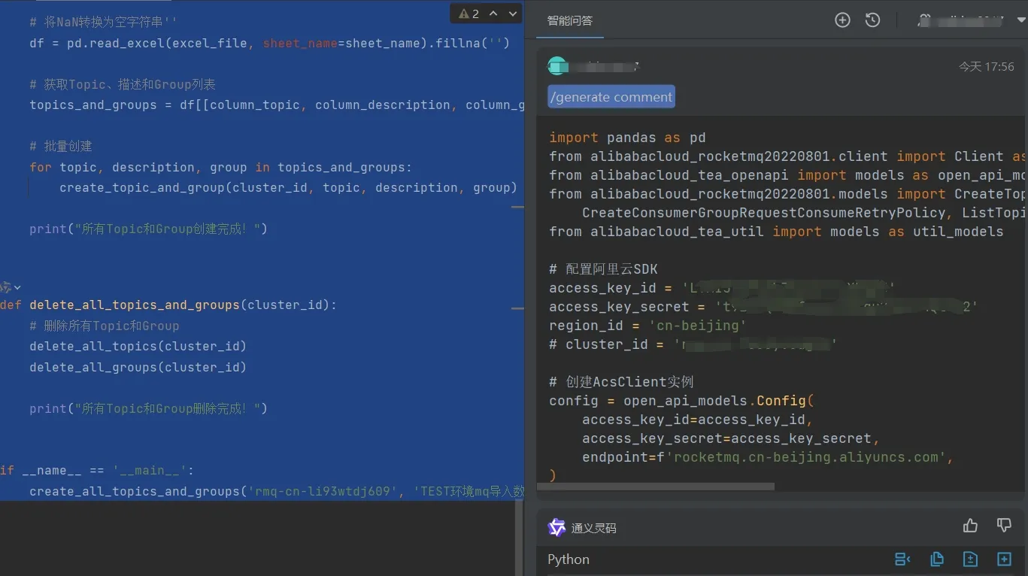Click the create_all_topics_and_groups('rmq-cn-li93wtdj609' line

click(x=277, y=491)
